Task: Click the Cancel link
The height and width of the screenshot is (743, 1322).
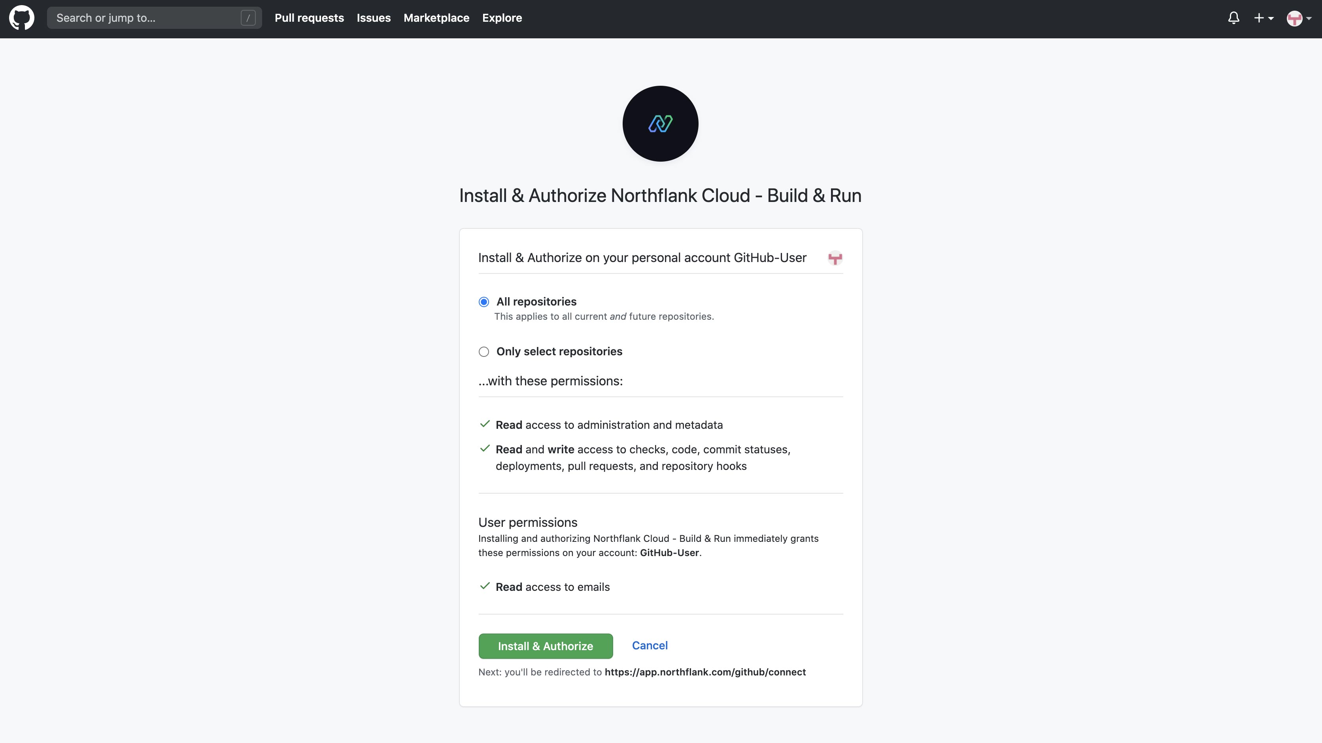Action: (x=650, y=645)
